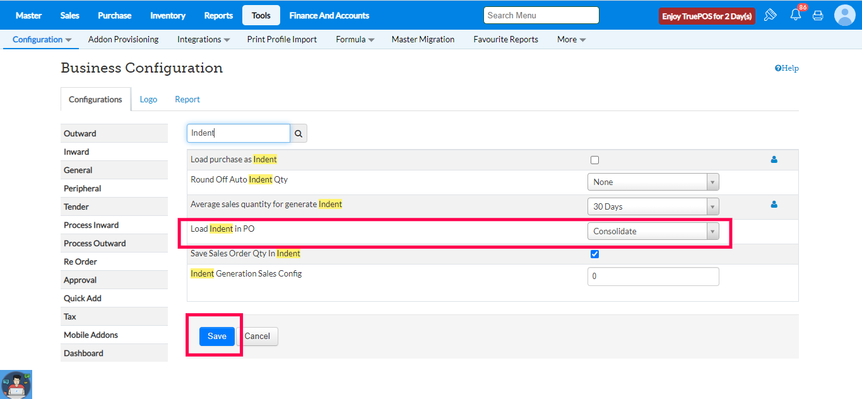Click the printer icon in header
This screenshot has width=862, height=399.
[818, 15]
